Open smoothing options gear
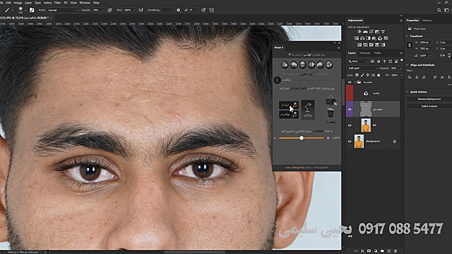452x254 pixels. (x=178, y=10)
